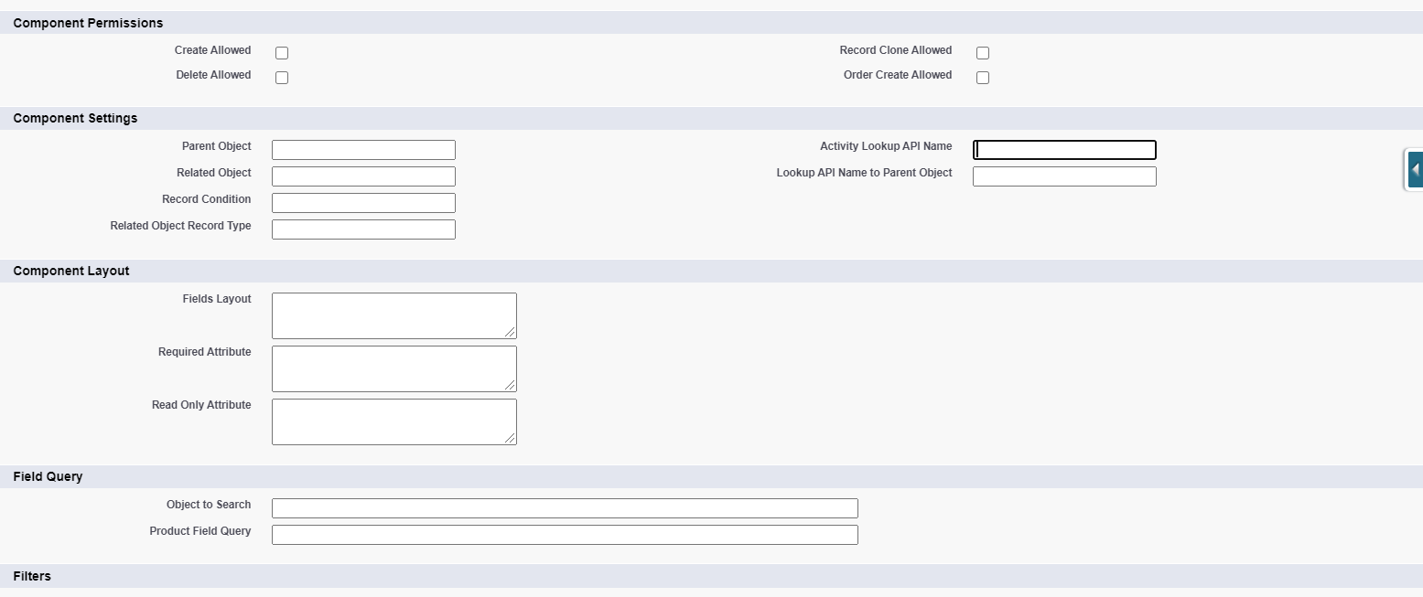Focus the Activity Lookup API Name field
The image size is (1423, 597).
click(x=1064, y=150)
